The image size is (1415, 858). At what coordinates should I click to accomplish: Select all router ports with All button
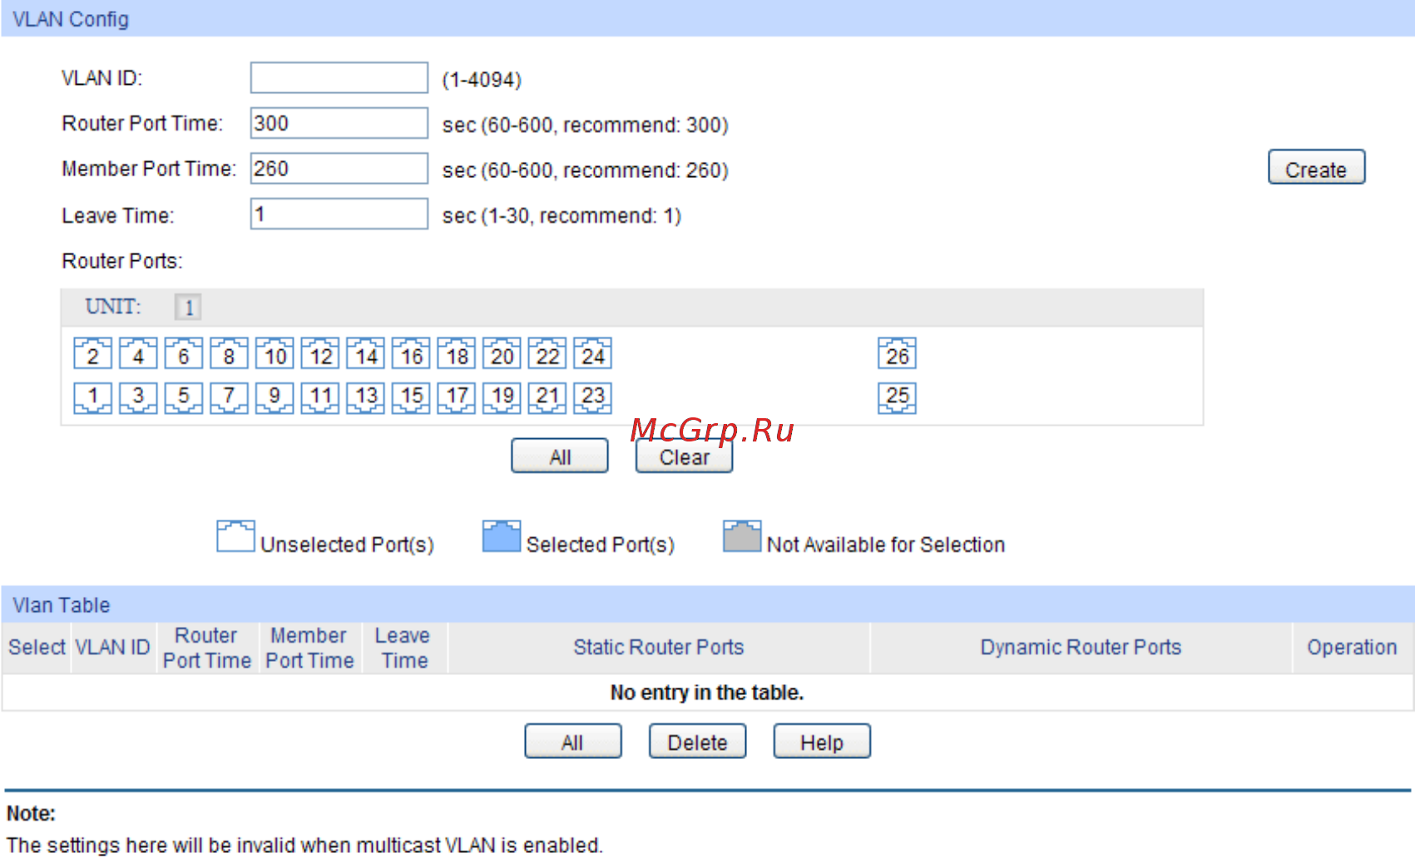(x=560, y=456)
